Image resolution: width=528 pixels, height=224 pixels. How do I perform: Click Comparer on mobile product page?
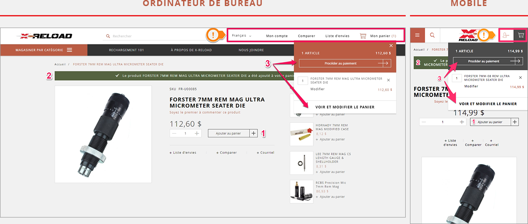pyautogui.click(x=473, y=143)
